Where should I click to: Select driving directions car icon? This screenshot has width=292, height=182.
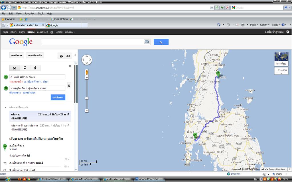click(15, 68)
